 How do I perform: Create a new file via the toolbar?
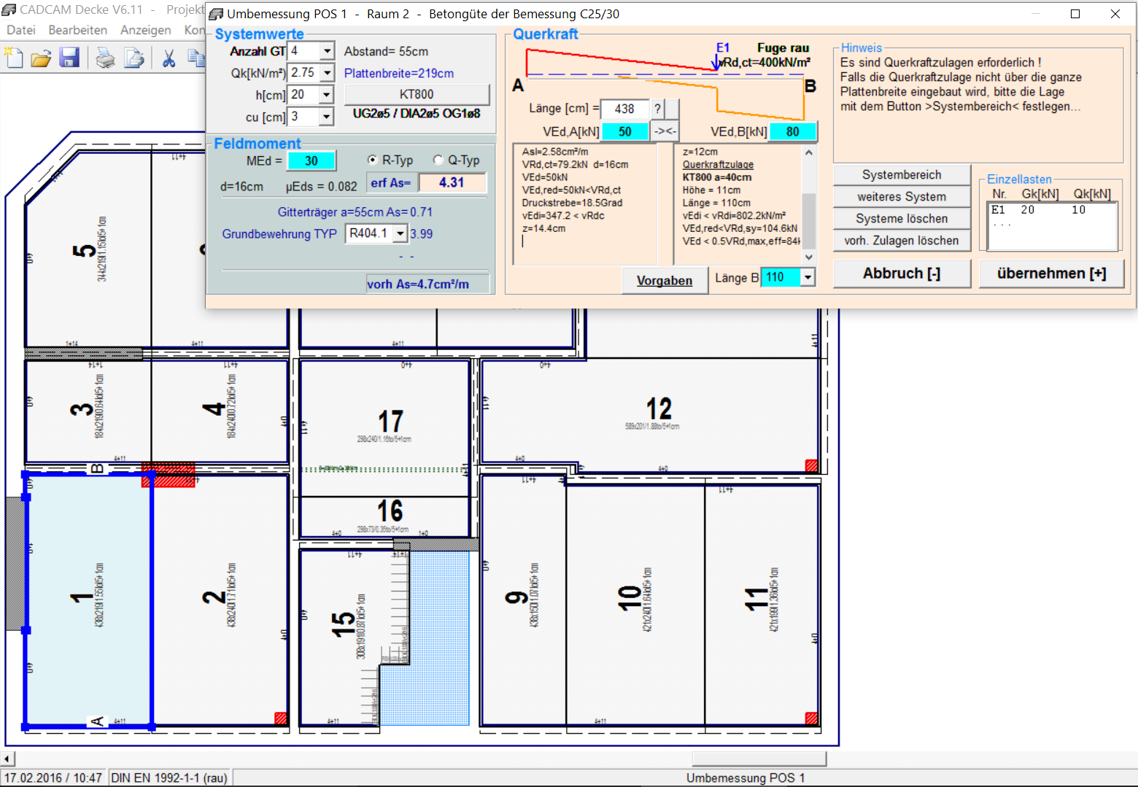pyautogui.click(x=13, y=58)
